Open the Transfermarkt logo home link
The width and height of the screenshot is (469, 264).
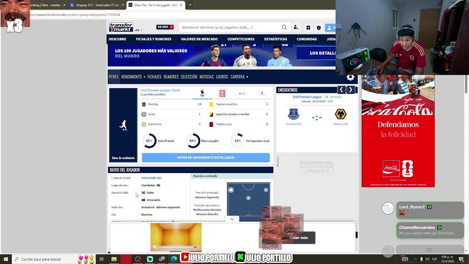point(121,27)
